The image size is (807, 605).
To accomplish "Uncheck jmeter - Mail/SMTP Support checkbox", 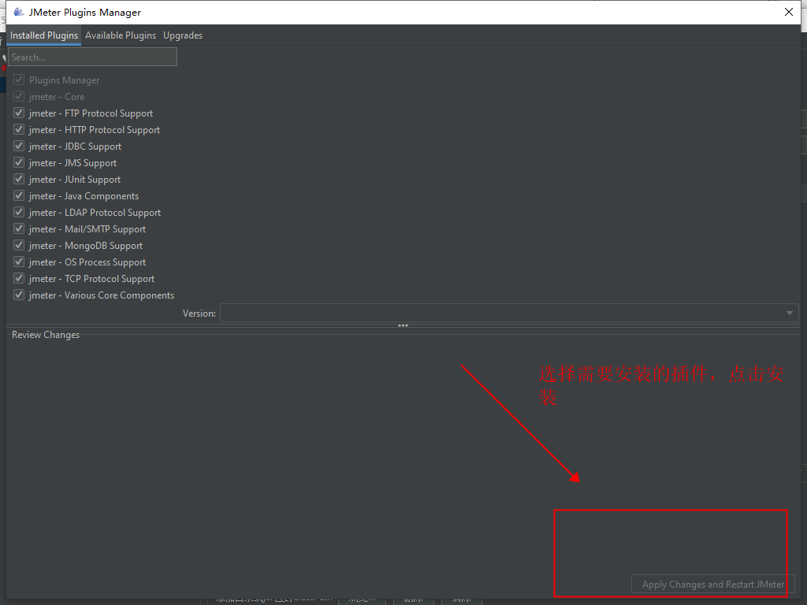I will coord(19,228).
